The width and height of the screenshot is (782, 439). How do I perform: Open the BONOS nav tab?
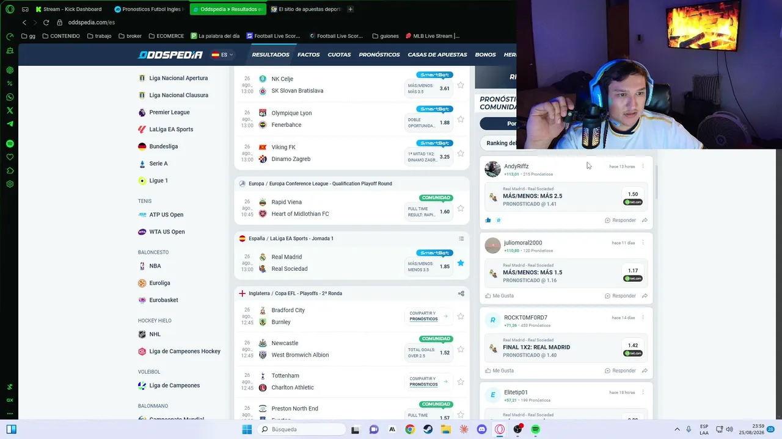(x=486, y=55)
